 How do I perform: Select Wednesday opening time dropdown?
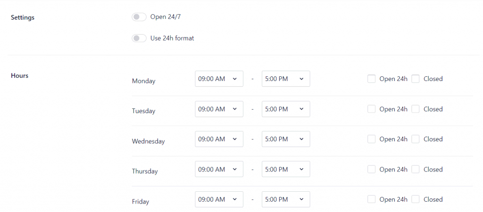[x=219, y=139]
